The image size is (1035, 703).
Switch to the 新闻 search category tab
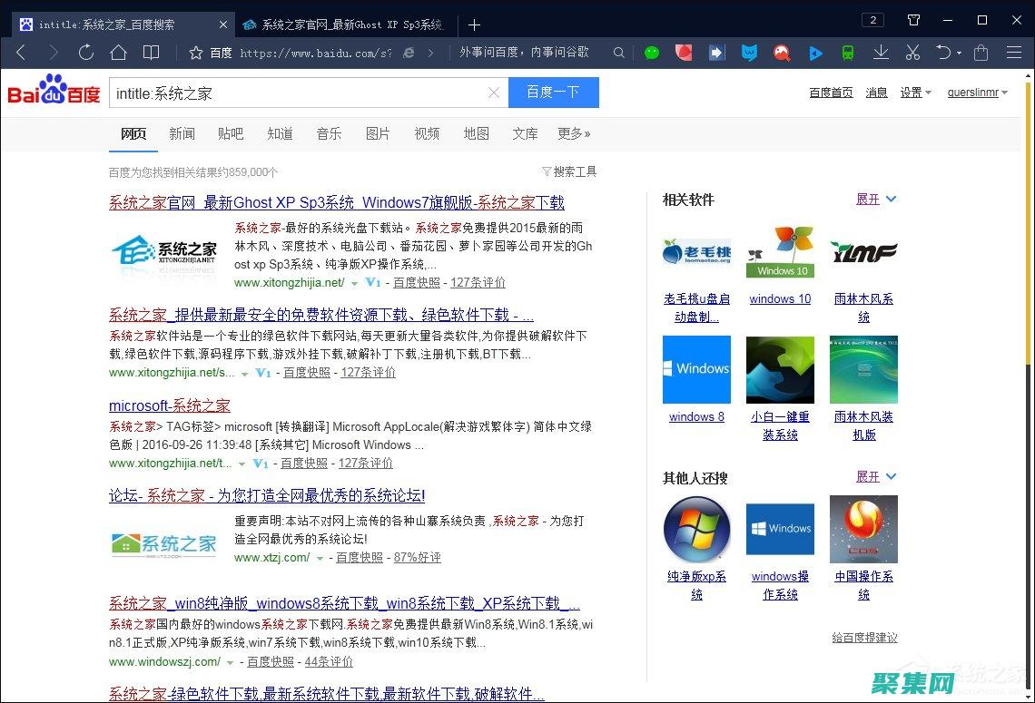click(x=182, y=133)
